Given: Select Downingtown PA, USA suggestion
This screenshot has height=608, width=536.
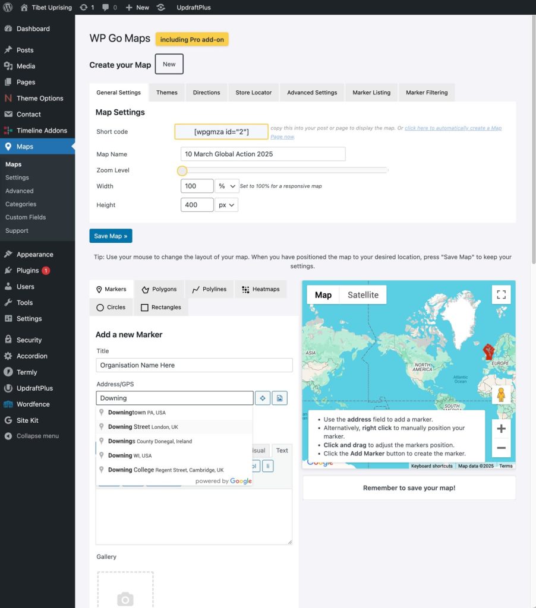Looking at the screenshot, I should (174, 413).
